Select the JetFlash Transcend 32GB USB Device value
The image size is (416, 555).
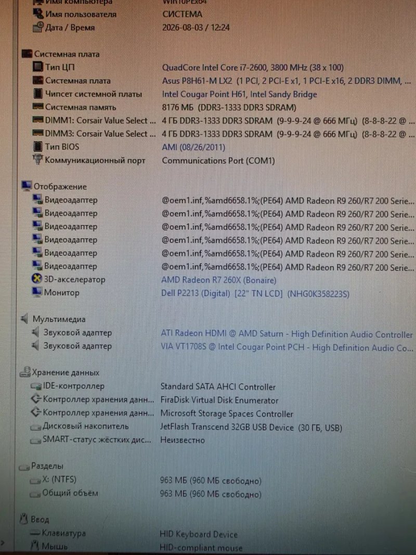tap(251, 428)
